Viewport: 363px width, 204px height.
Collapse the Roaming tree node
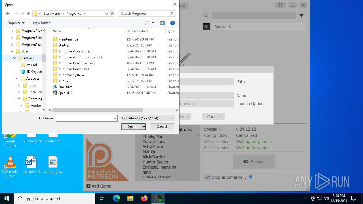tap(19, 99)
